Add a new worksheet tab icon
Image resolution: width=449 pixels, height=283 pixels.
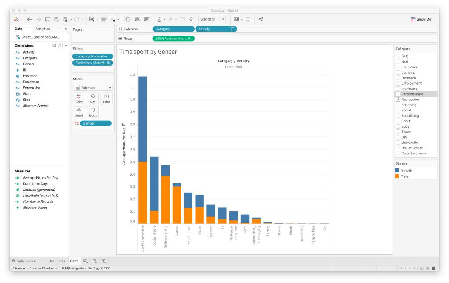pyautogui.click(x=86, y=261)
